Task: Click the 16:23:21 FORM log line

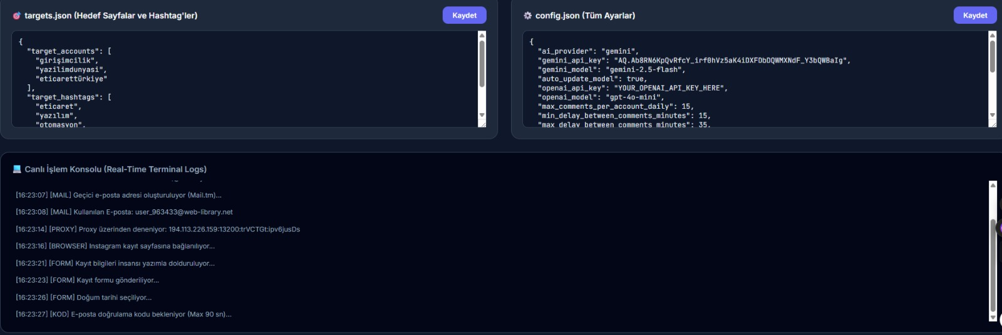Action: pyautogui.click(x=115, y=263)
